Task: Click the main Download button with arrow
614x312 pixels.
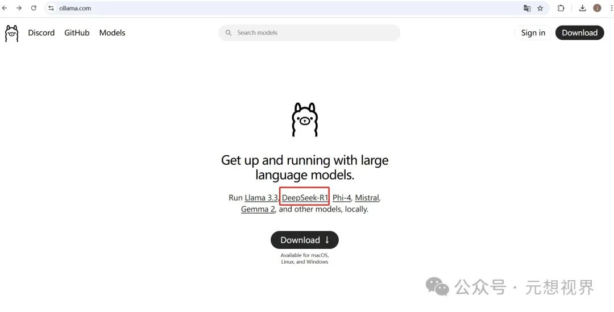Action: [305, 240]
